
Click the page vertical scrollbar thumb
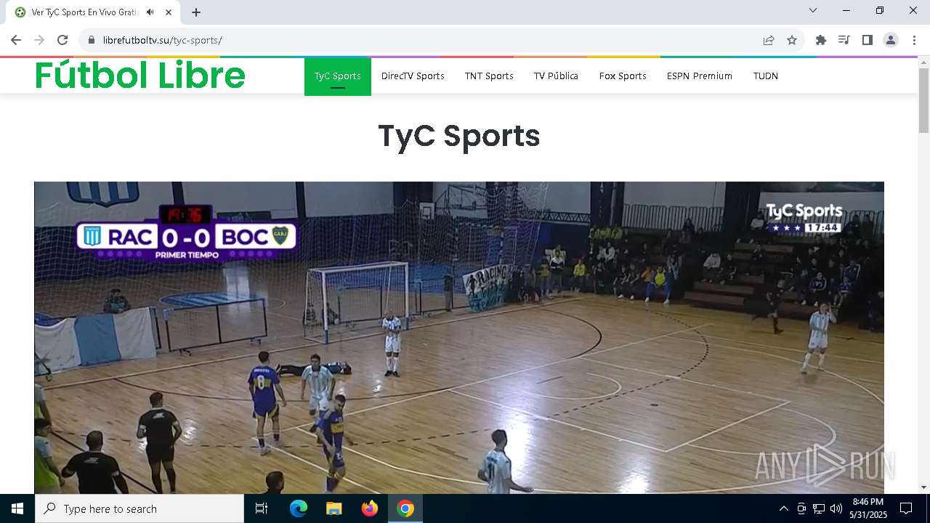(924, 100)
